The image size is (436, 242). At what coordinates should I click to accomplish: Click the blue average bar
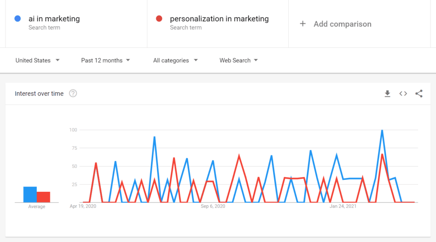click(x=30, y=195)
